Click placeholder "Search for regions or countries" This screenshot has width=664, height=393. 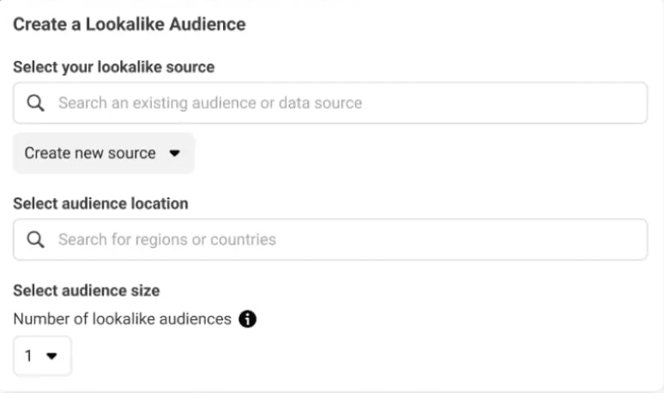[167, 239]
